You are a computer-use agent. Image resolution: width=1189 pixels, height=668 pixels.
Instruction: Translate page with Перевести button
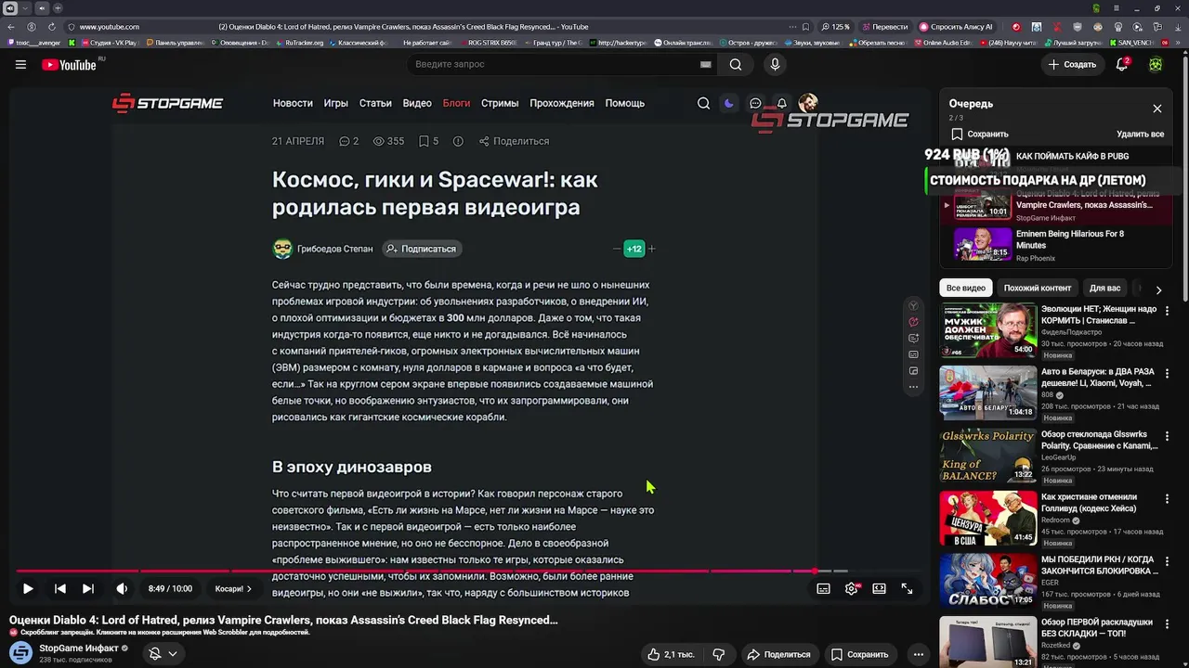click(x=884, y=27)
